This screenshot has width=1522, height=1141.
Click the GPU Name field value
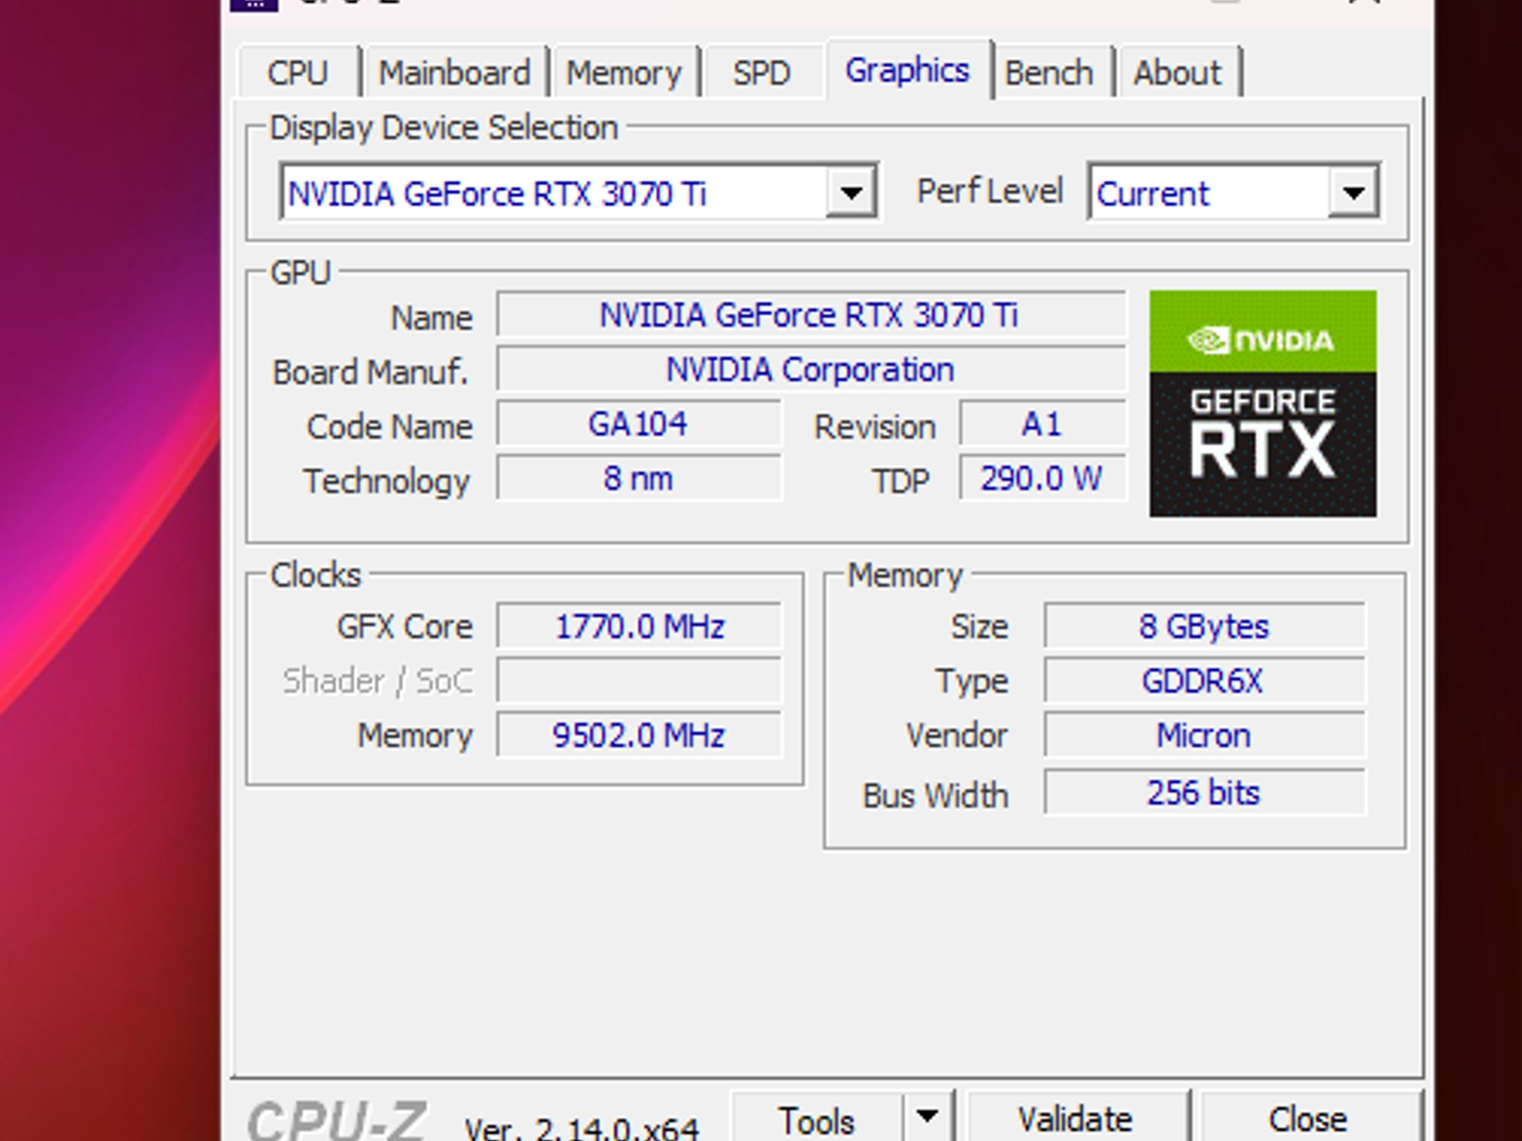tap(811, 315)
